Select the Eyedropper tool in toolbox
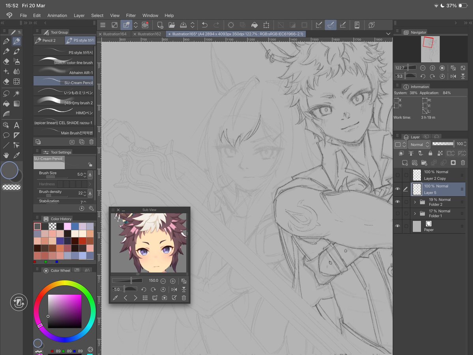The image size is (473, 355). [x=17, y=155]
